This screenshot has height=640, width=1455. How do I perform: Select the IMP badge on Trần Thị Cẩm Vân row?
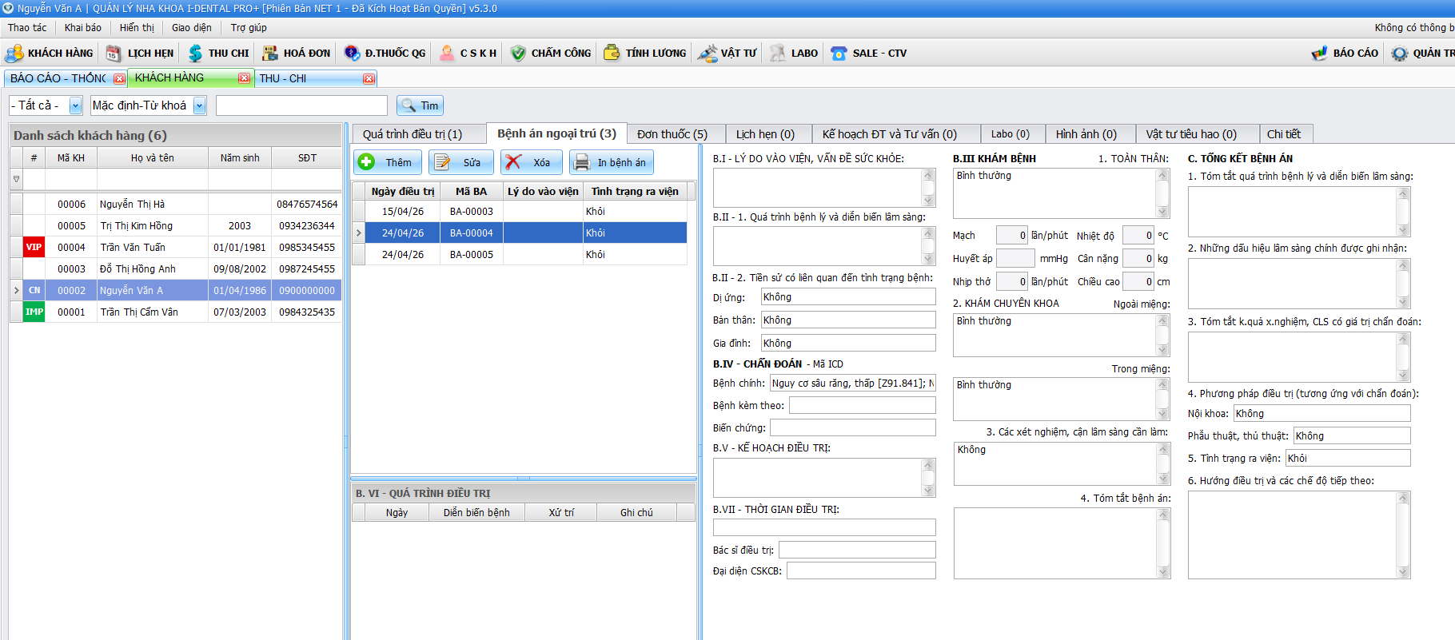(x=34, y=312)
